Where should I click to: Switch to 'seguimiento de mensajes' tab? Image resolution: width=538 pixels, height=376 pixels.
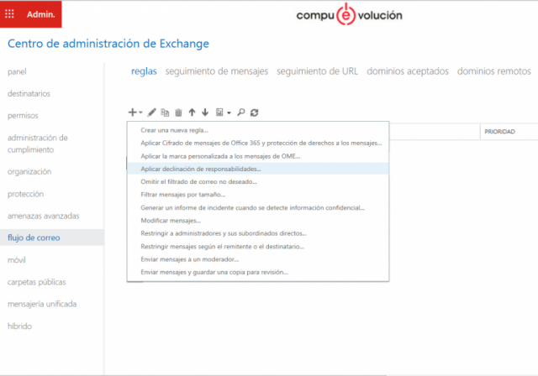216,71
